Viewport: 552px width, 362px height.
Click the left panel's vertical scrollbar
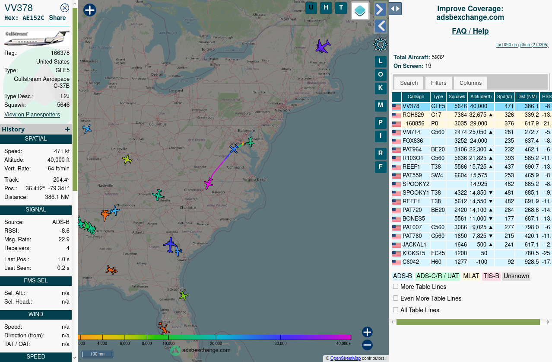(75, 99)
